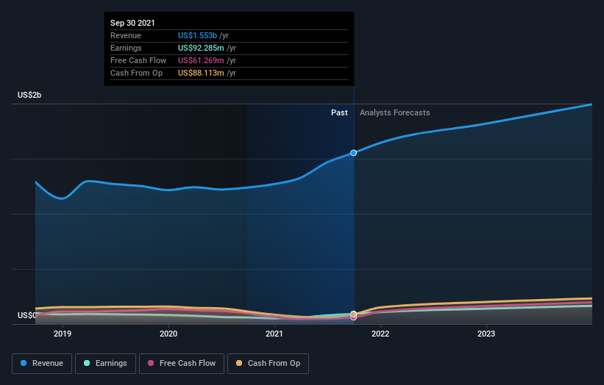Click the orange Cash From Op data point marker
The height and width of the screenshot is (385, 604).
click(x=354, y=314)
